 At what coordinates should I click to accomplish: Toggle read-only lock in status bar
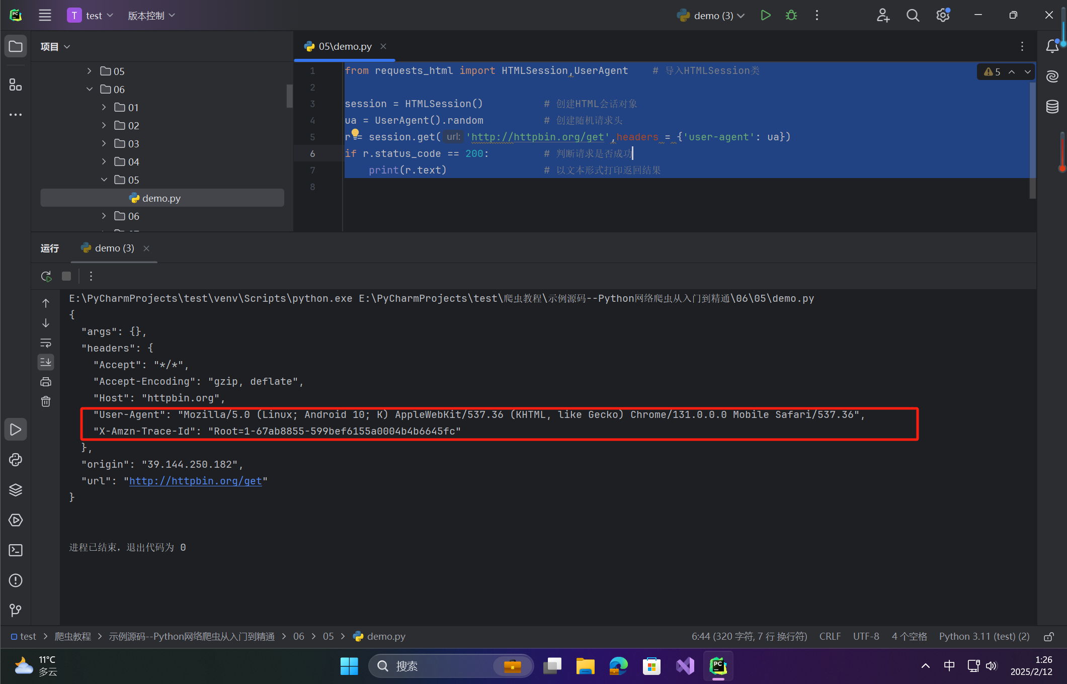(x=1049, y=637)
